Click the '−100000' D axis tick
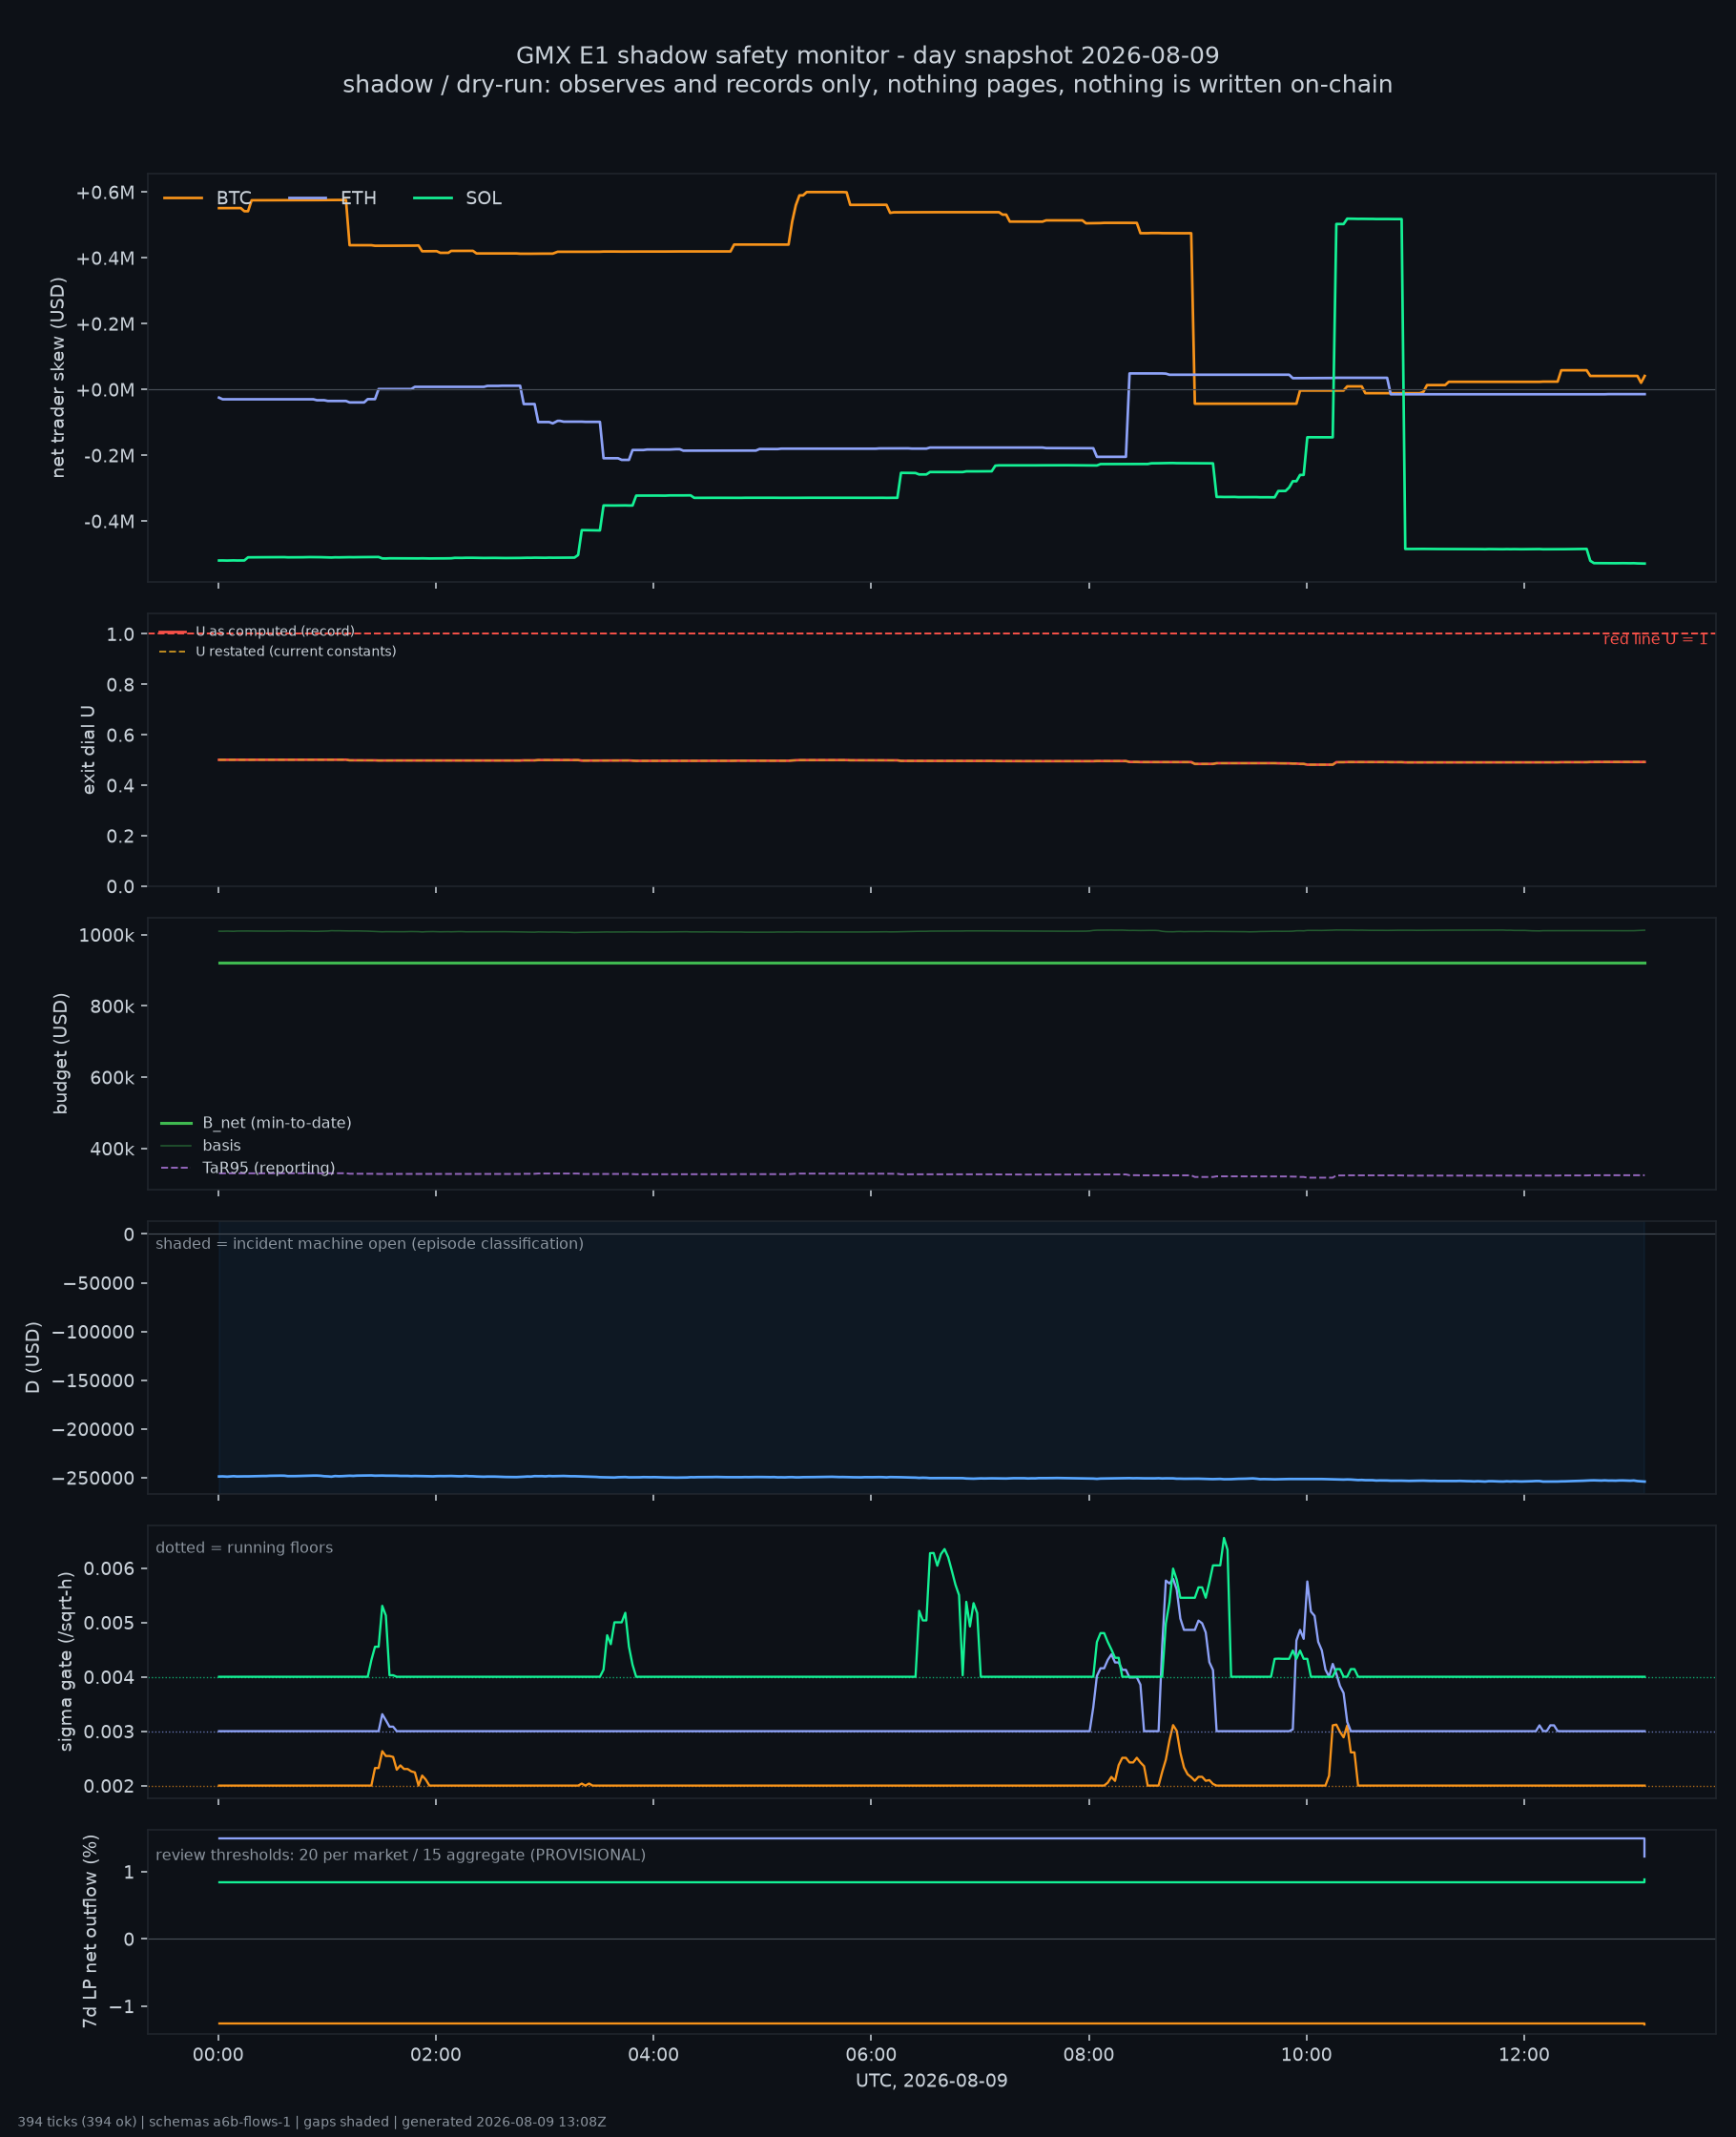This screenshot has height=2137, width=1736. (x=93, y=1332)
